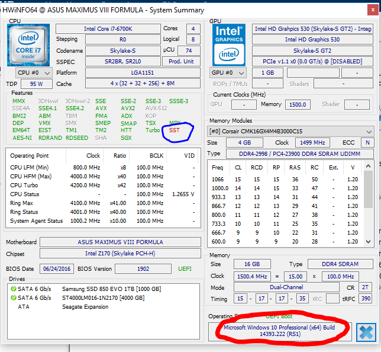This screenshot has width=381, height=352.
Task: Click the red SST feature flag
Action: [x=174, y=130]
